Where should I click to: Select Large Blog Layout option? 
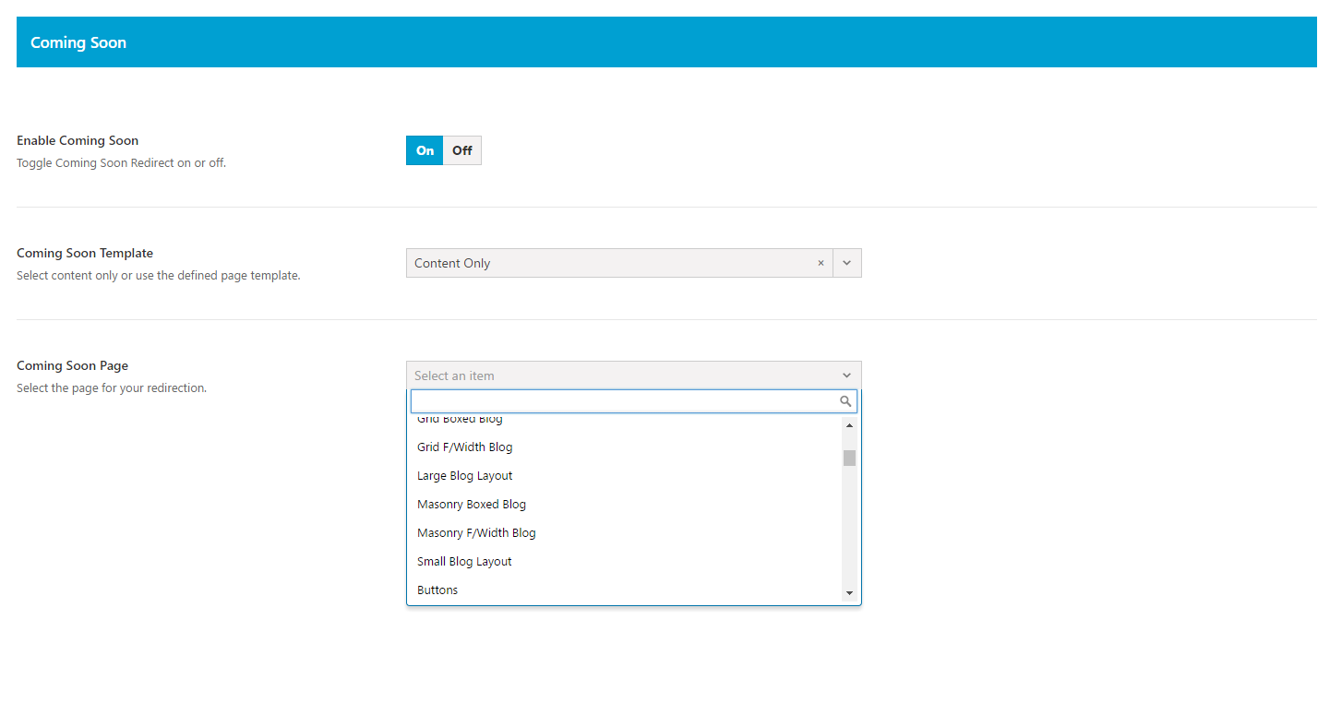pyautogui.click(x=464, y=476)
